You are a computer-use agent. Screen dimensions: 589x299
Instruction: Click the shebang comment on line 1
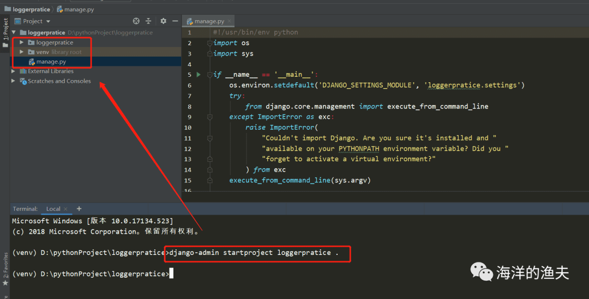click(255, 32)
